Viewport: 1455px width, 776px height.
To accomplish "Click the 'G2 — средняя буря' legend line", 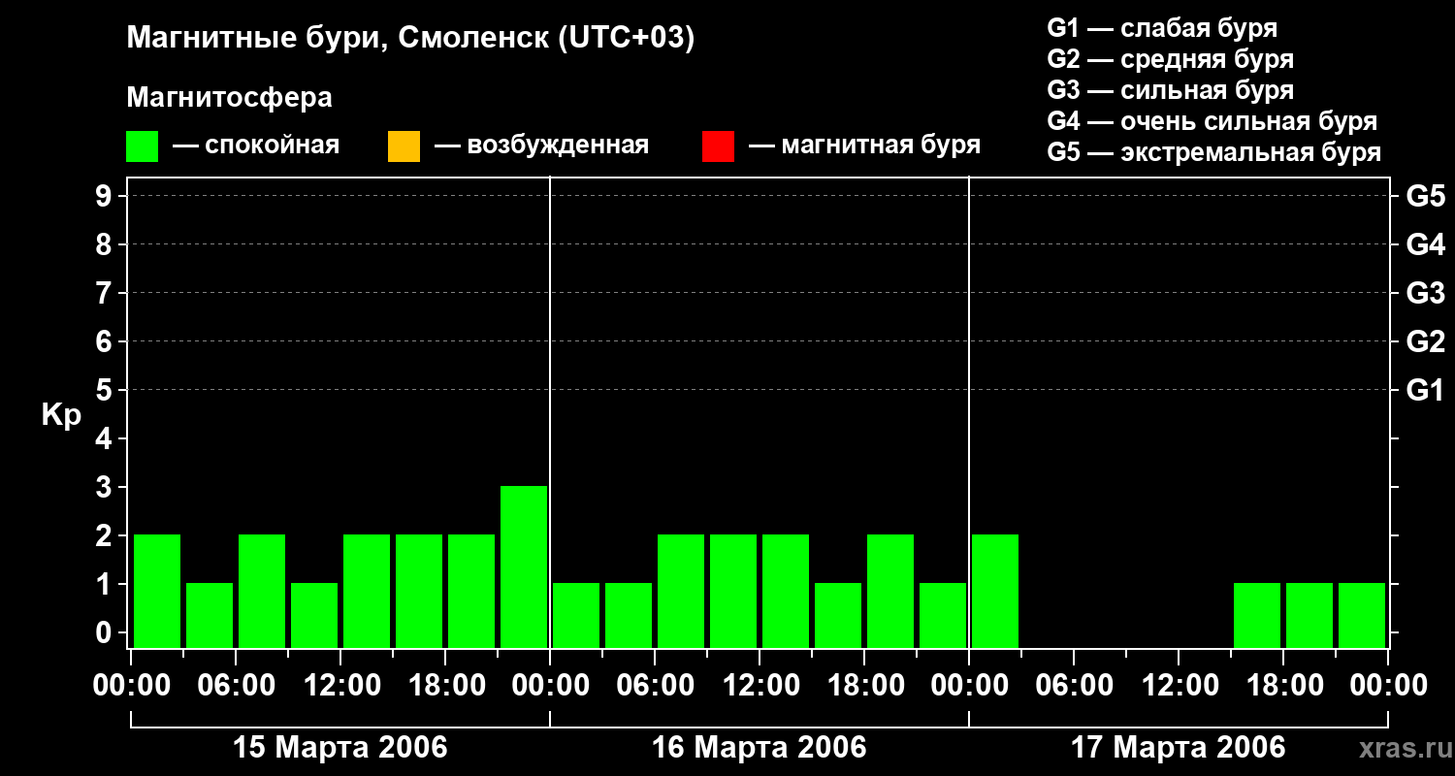I will tap(1171, 59).
